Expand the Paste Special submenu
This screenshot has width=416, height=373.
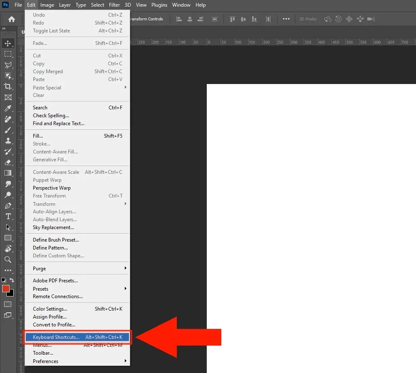click(77, 88)
